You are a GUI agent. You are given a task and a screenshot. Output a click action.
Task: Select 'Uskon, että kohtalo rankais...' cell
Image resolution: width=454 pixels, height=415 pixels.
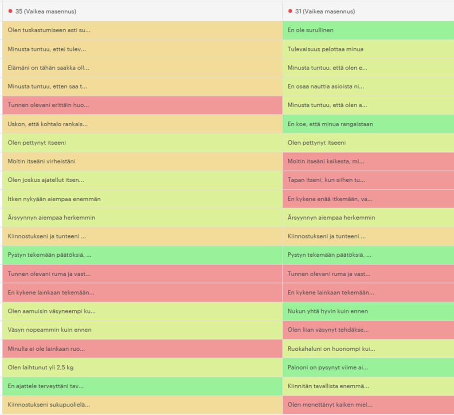[x=142, y=124]
